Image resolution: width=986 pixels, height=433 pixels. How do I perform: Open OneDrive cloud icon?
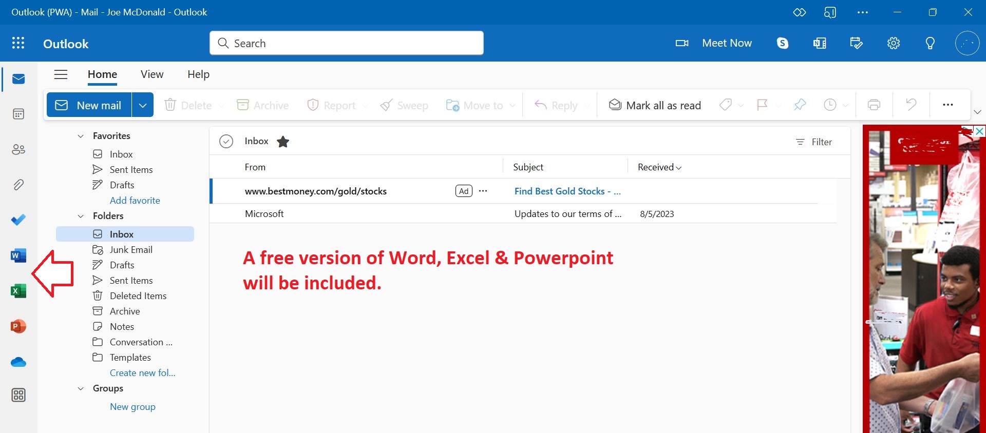pos(18,362)
